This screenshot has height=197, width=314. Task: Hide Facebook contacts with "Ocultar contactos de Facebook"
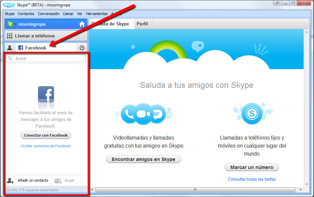tap(46, 146)
